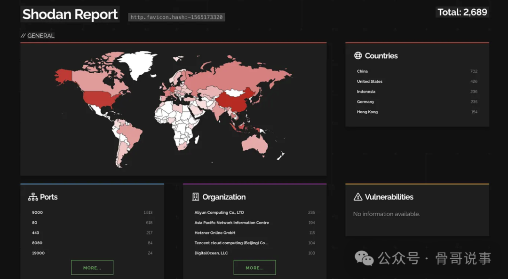Screen dimensions: 508x279
Task: Click the http.favicon.hash search query badge
Action: tap(176, 17)
